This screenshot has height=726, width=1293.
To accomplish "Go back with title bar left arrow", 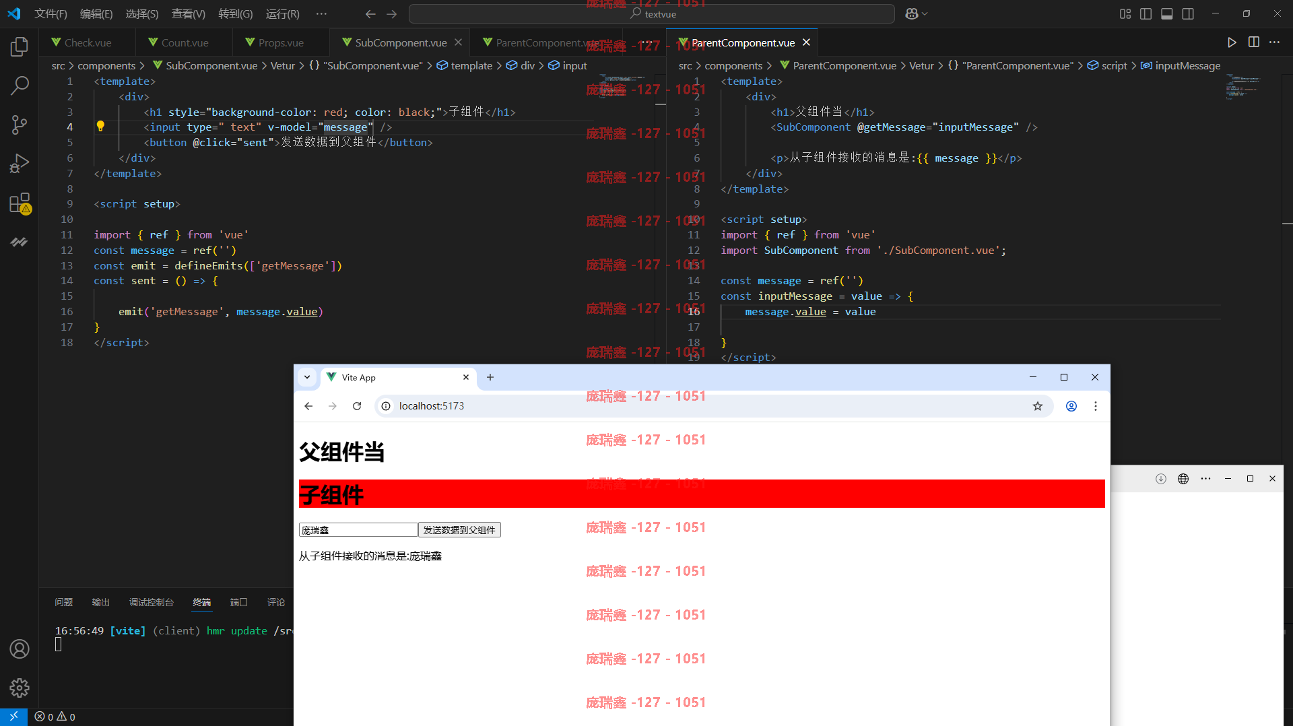I will (370, 13).
